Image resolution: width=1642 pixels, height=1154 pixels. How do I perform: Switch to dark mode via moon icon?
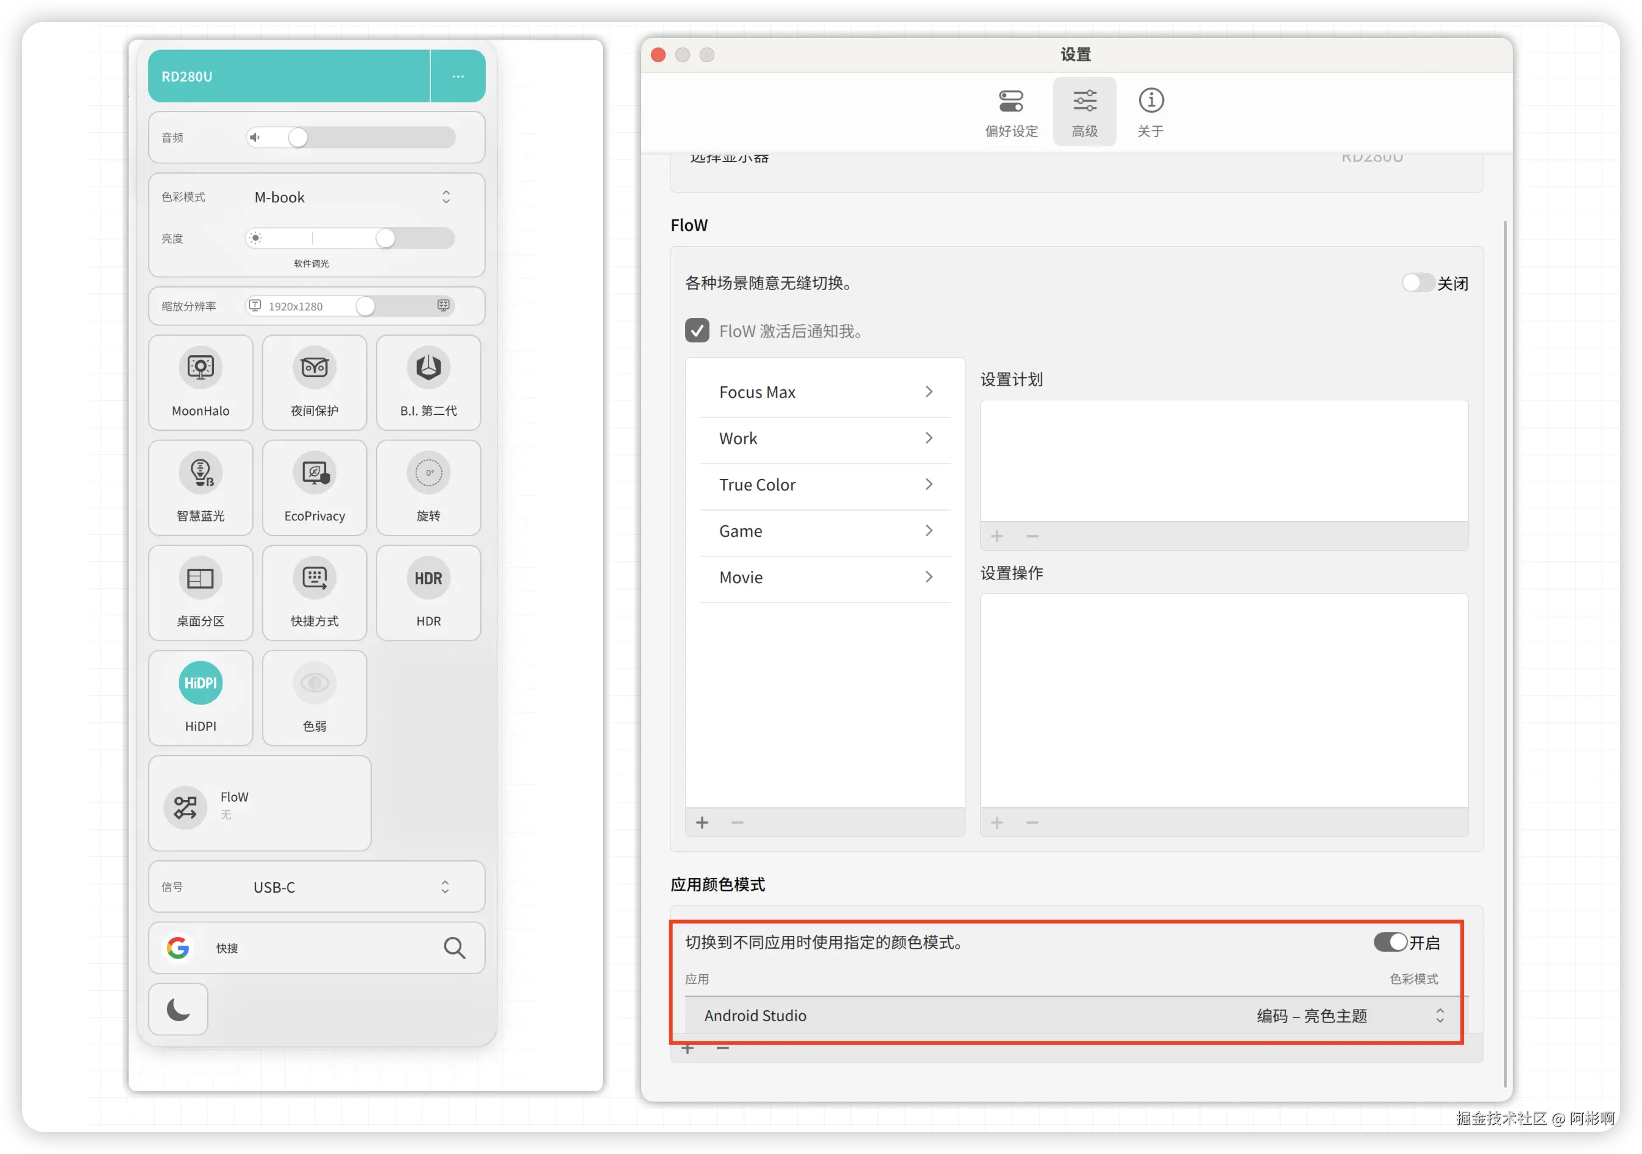pyautogui.click(x=177, y=1009)
